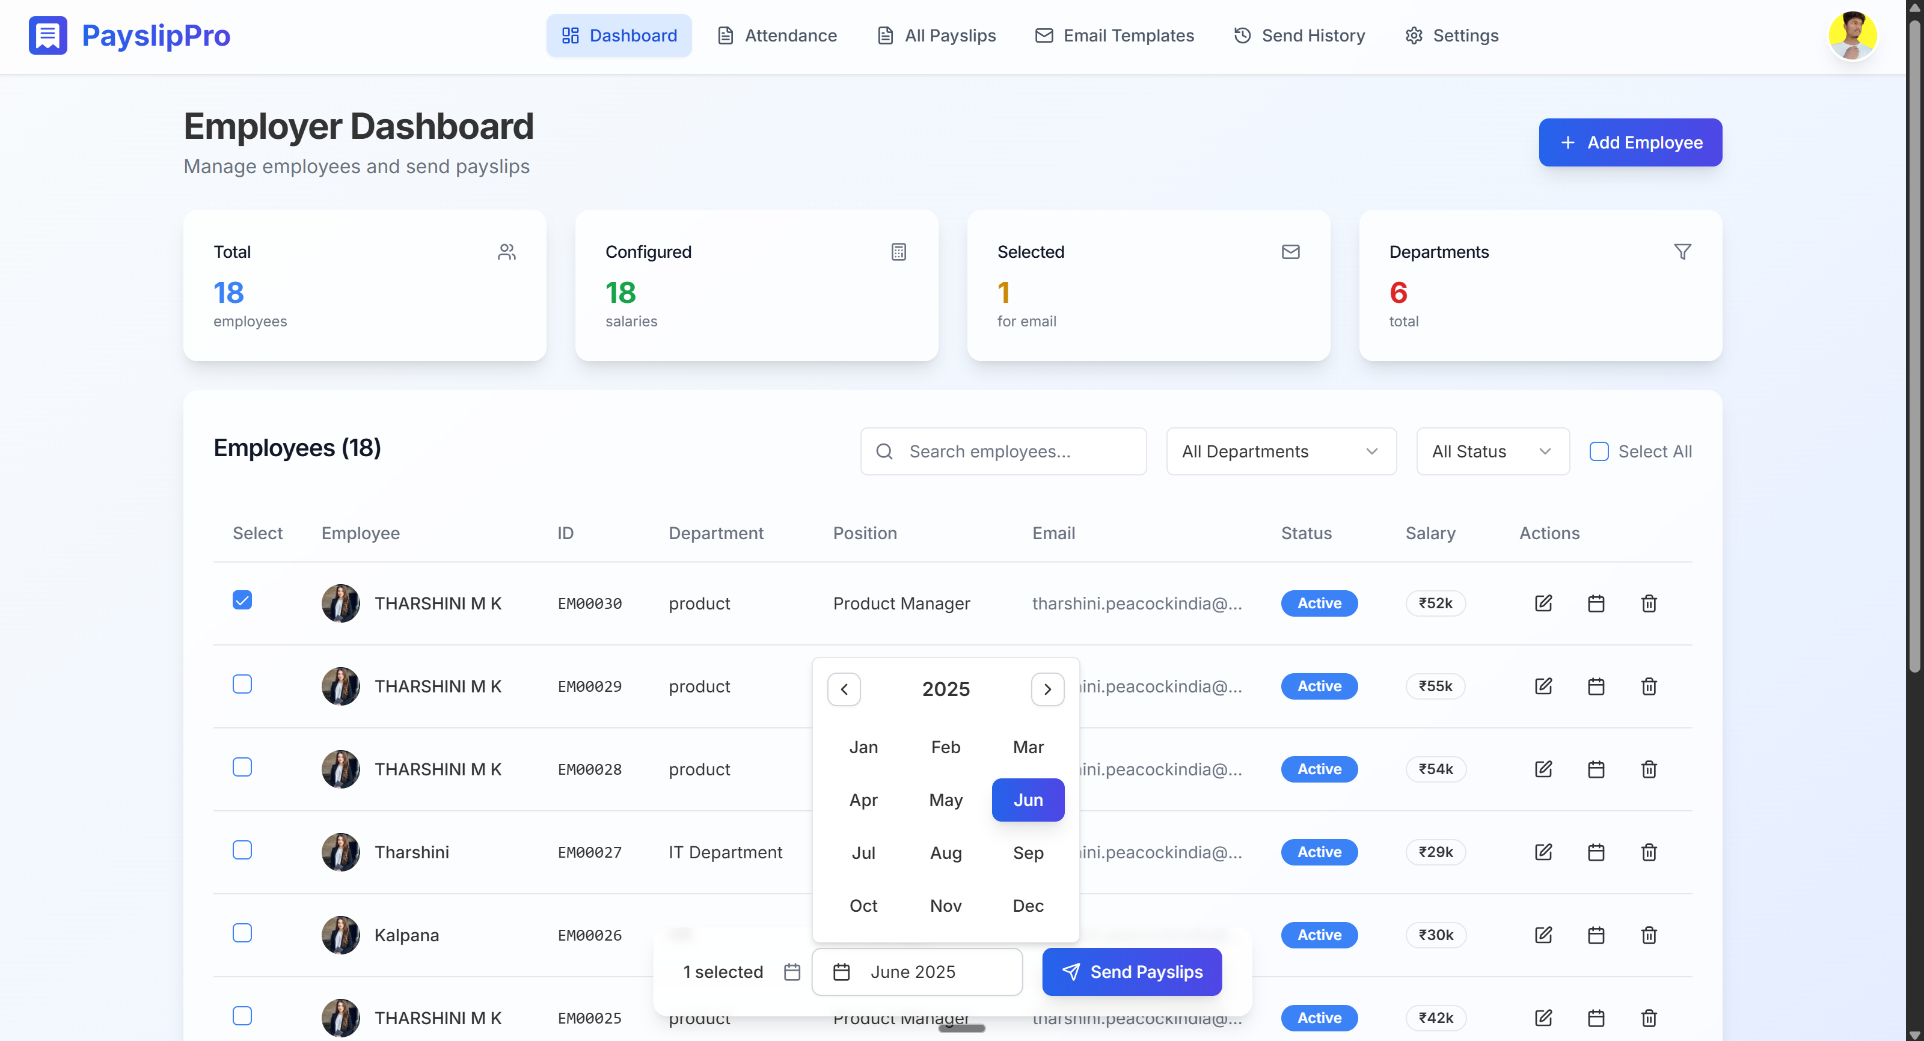Screen dimensions: 1924x1041
Task: Click the calendar icon for employee EM00029
Action: point(1596,686)
